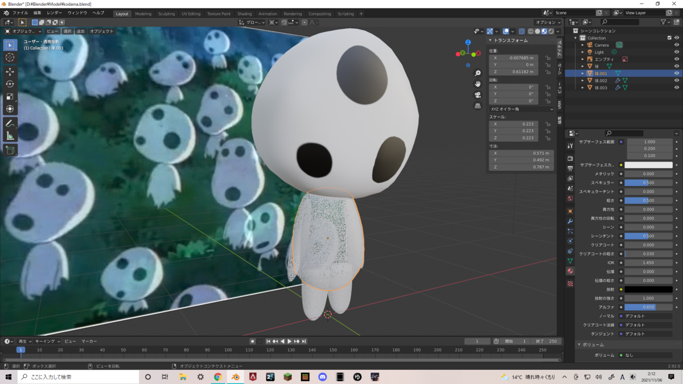Screen dimensions: 683x384
Task: Open the ファイル menu
Action: click(x=20, y=13)
